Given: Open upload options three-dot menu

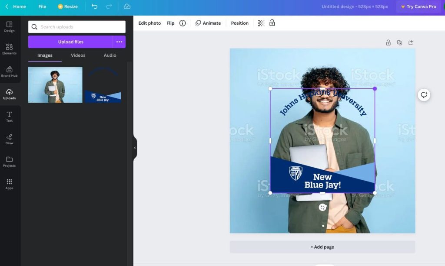Looking at the screenshot, I should pyautogui.click(x=119, y=42).
